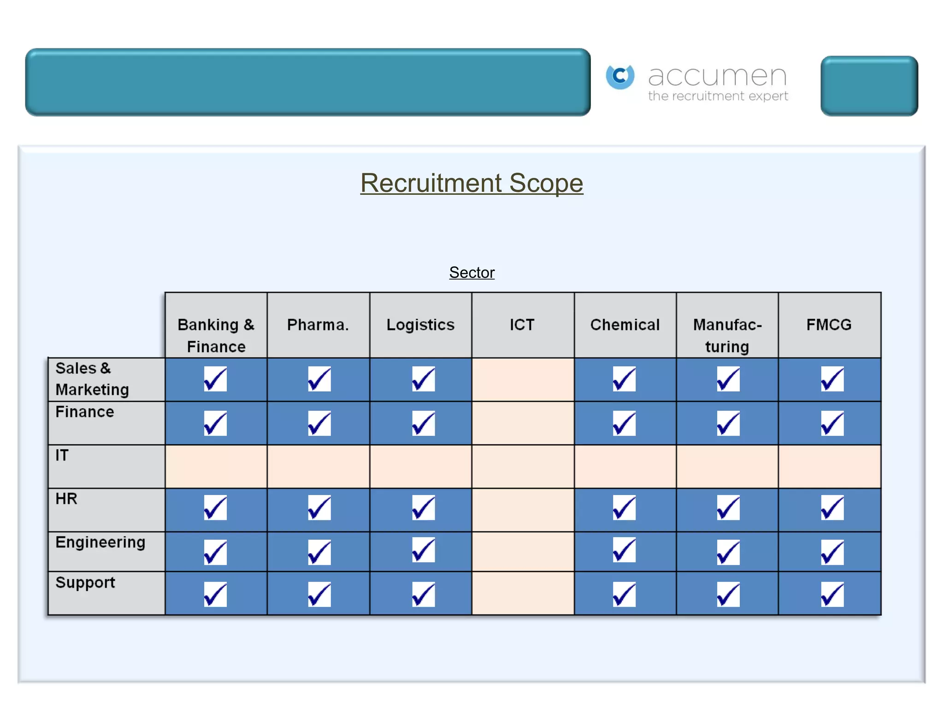Click the Accumen circular logo icon
Image resolution: width=944 pixels, height=708 pixels.
pyautogui.click(x=620, y=77)
